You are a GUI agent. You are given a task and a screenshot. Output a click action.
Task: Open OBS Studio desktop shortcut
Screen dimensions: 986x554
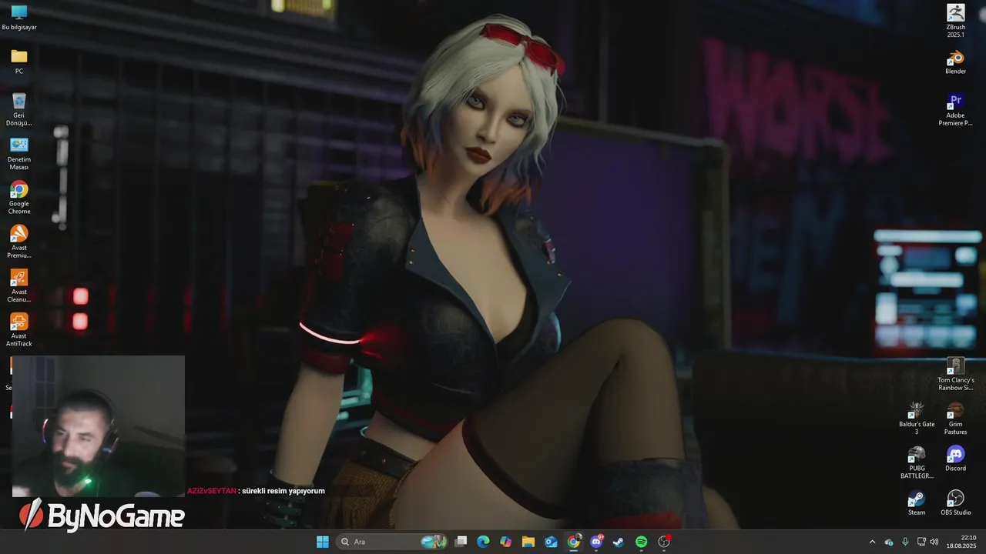(x=955, y=502)
